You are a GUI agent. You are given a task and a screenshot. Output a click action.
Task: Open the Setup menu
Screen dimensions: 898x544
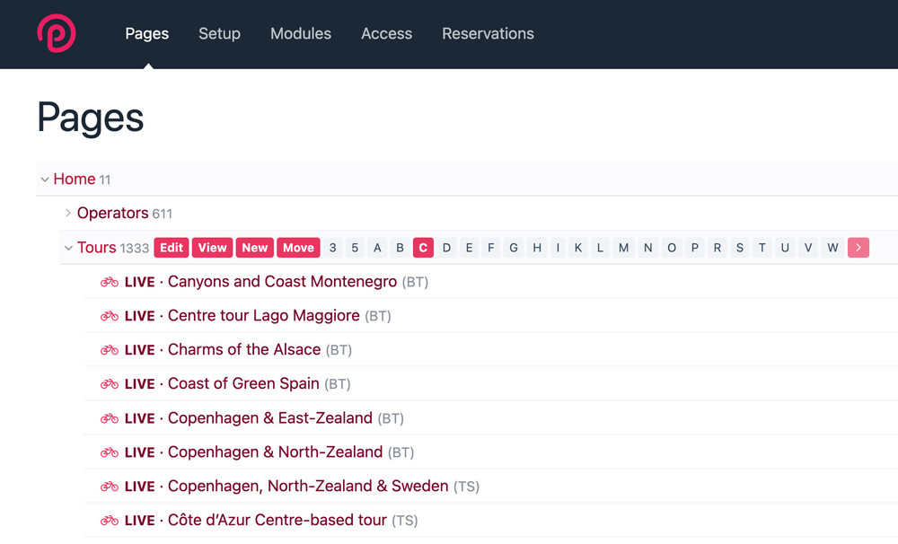click(x=219, y=34)
